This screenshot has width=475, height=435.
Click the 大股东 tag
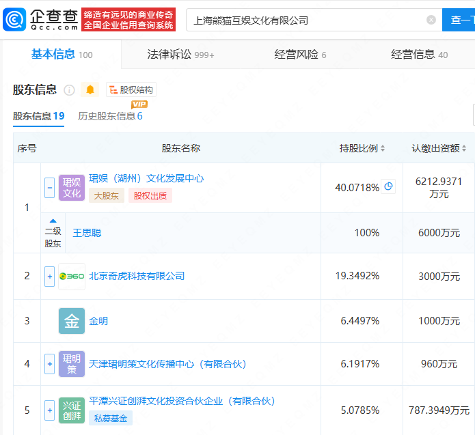107,195
